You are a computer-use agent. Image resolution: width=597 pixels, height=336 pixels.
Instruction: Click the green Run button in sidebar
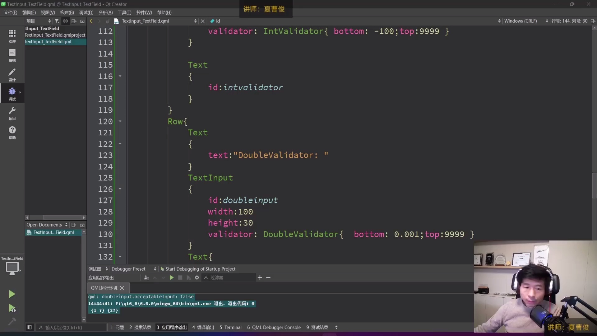coord(12,294)
